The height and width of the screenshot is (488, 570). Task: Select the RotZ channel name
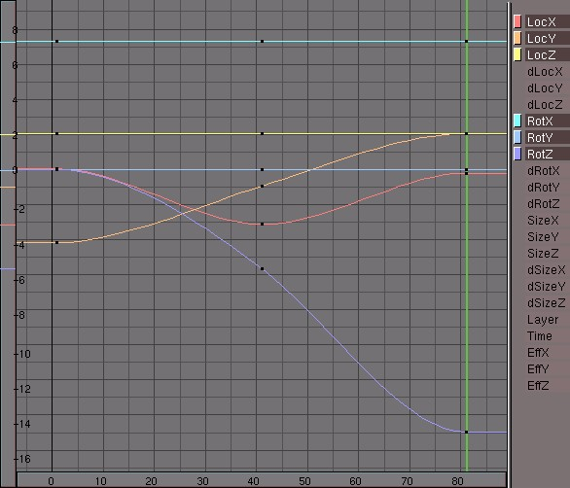(540, 154)
